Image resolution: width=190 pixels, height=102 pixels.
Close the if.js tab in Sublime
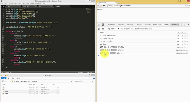pos(52,7)
